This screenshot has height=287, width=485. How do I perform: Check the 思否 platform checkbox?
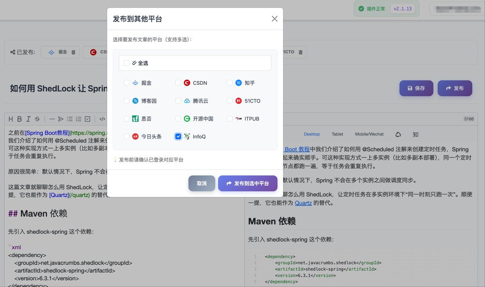[127, 119]
